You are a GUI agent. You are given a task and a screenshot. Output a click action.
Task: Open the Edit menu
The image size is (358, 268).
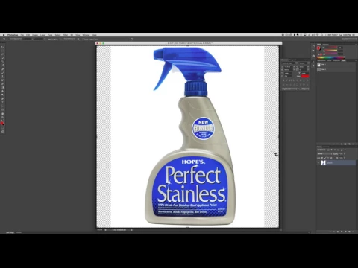click(x=28, y=35)
